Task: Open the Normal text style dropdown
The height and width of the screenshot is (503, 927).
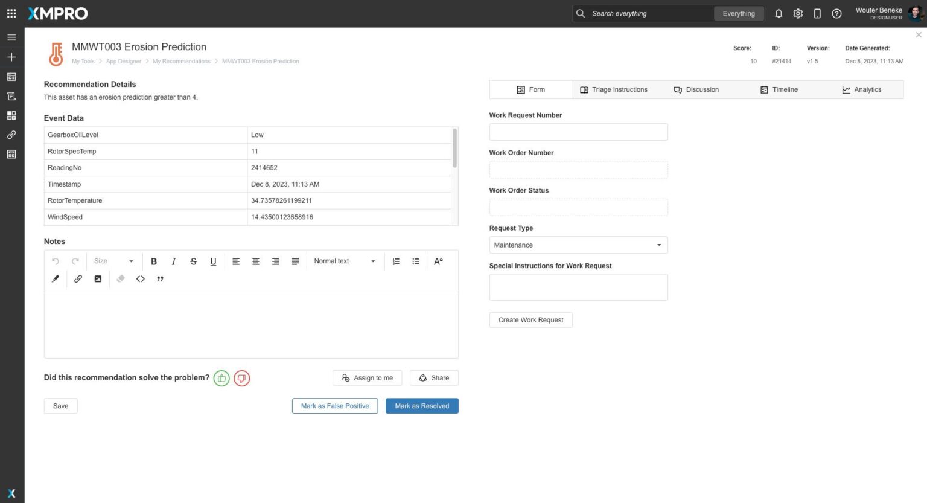Action: [345, 261]
